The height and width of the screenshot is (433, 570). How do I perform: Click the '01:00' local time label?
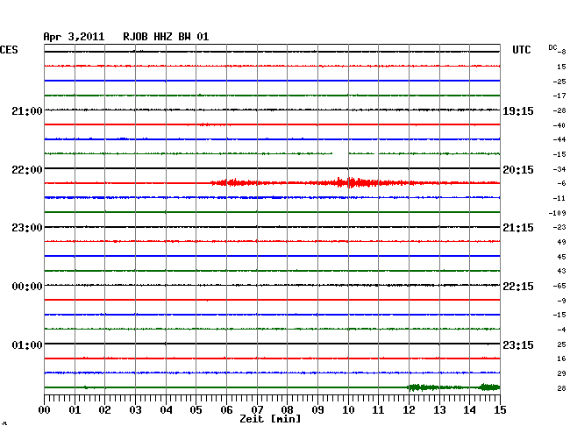27,344
